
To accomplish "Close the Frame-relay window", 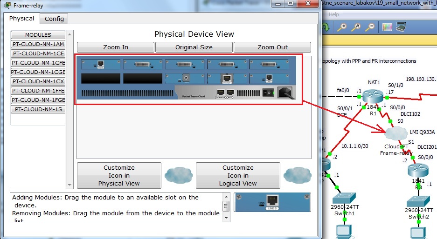I will point(308,4).
